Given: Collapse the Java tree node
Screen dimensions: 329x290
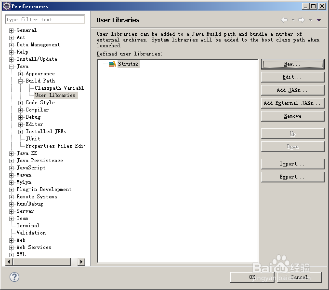Looking at the screenshot, I should pos(12,67).
